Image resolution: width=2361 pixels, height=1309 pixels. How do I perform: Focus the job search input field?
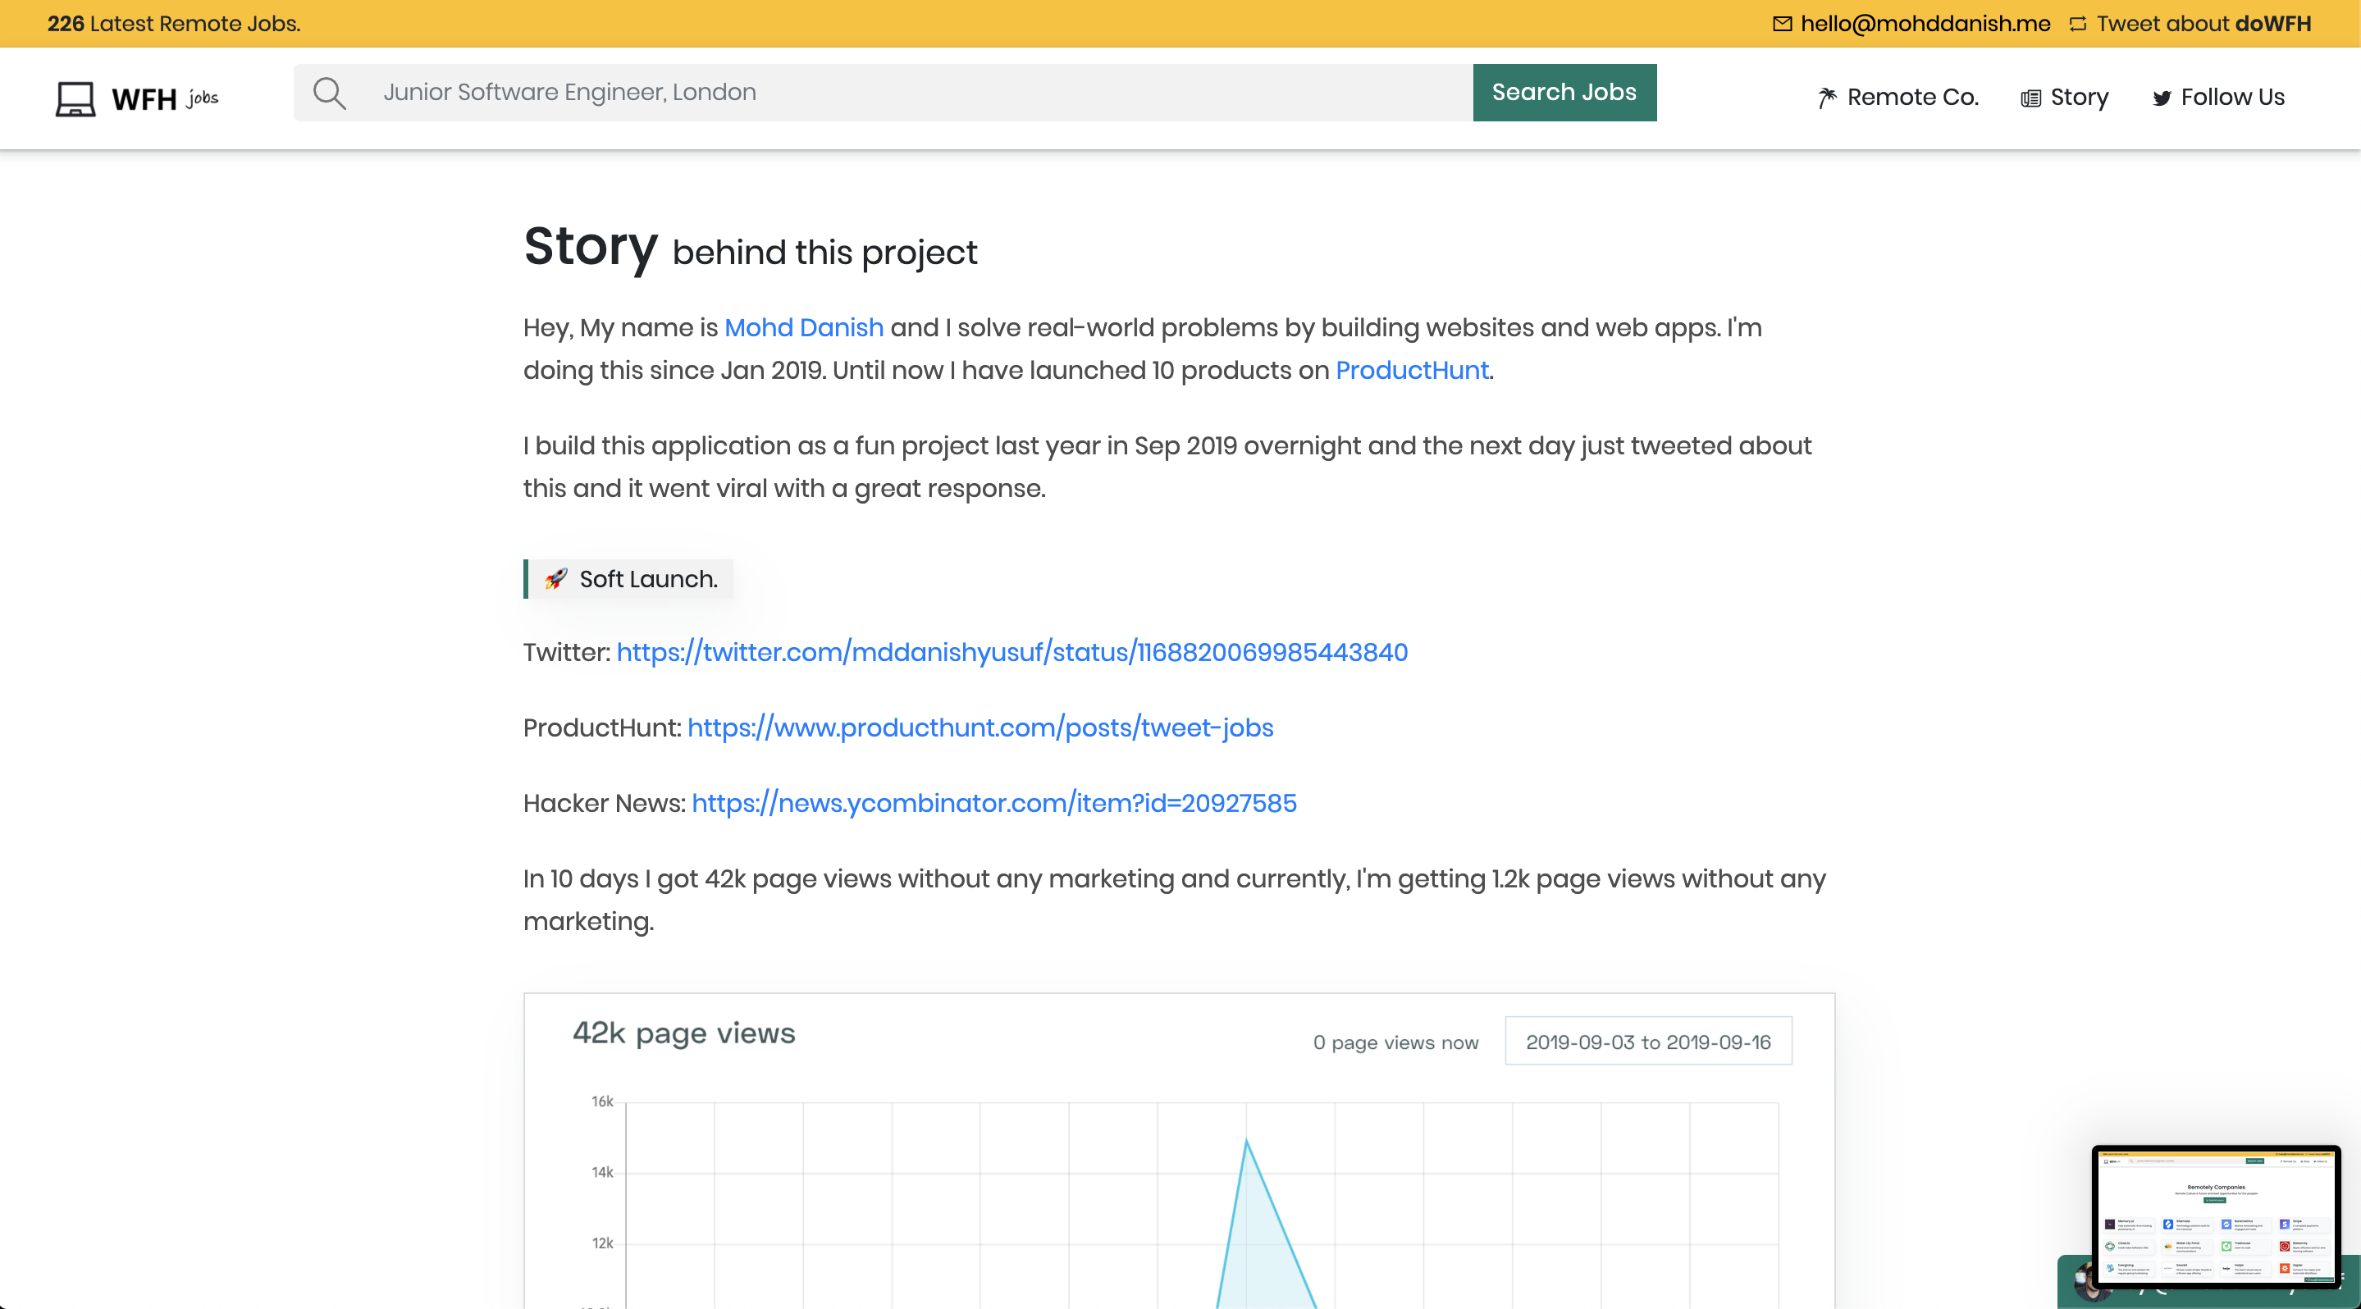pos(916,93)
